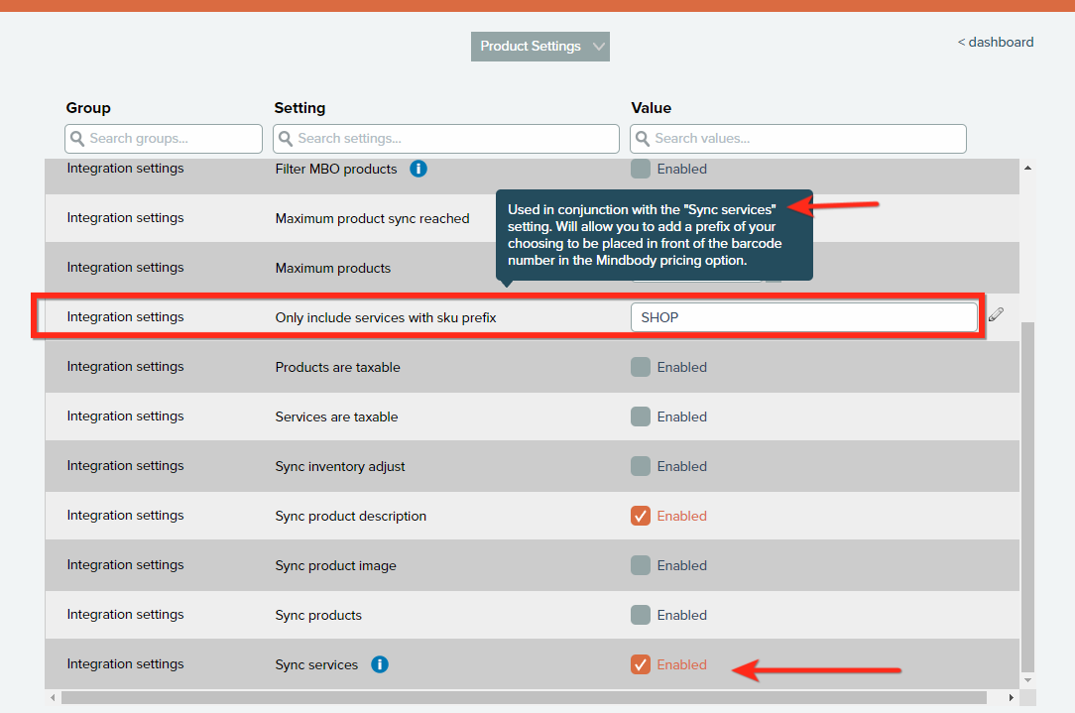Check the Services are taxable checkbox
The height and width of the screenshot is (713, 1075).
(x=641, y=416)
